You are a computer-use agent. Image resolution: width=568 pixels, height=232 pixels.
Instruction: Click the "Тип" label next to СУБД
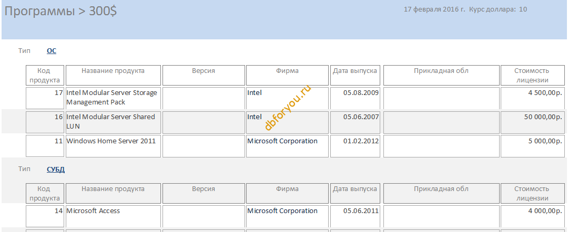25,169
